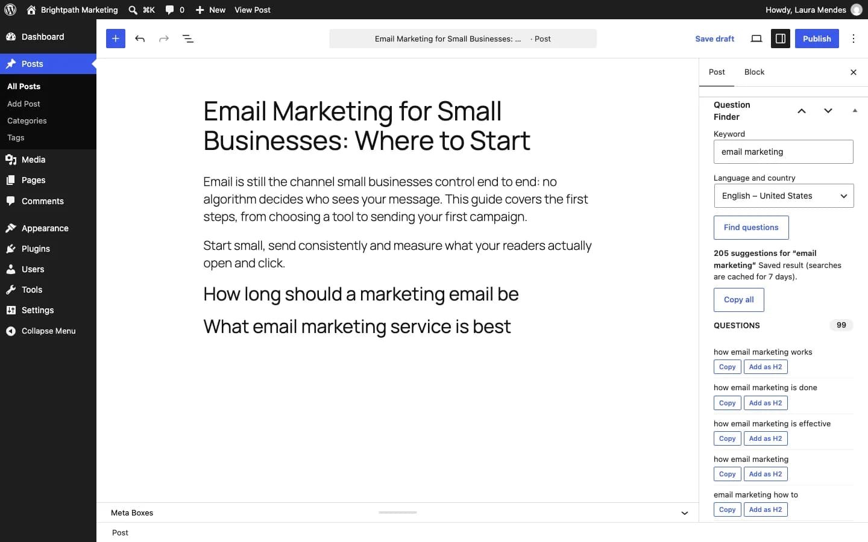Click the WordPress logo in admin bar
This screenshot has height=542, width=868.
pos(10,10)
